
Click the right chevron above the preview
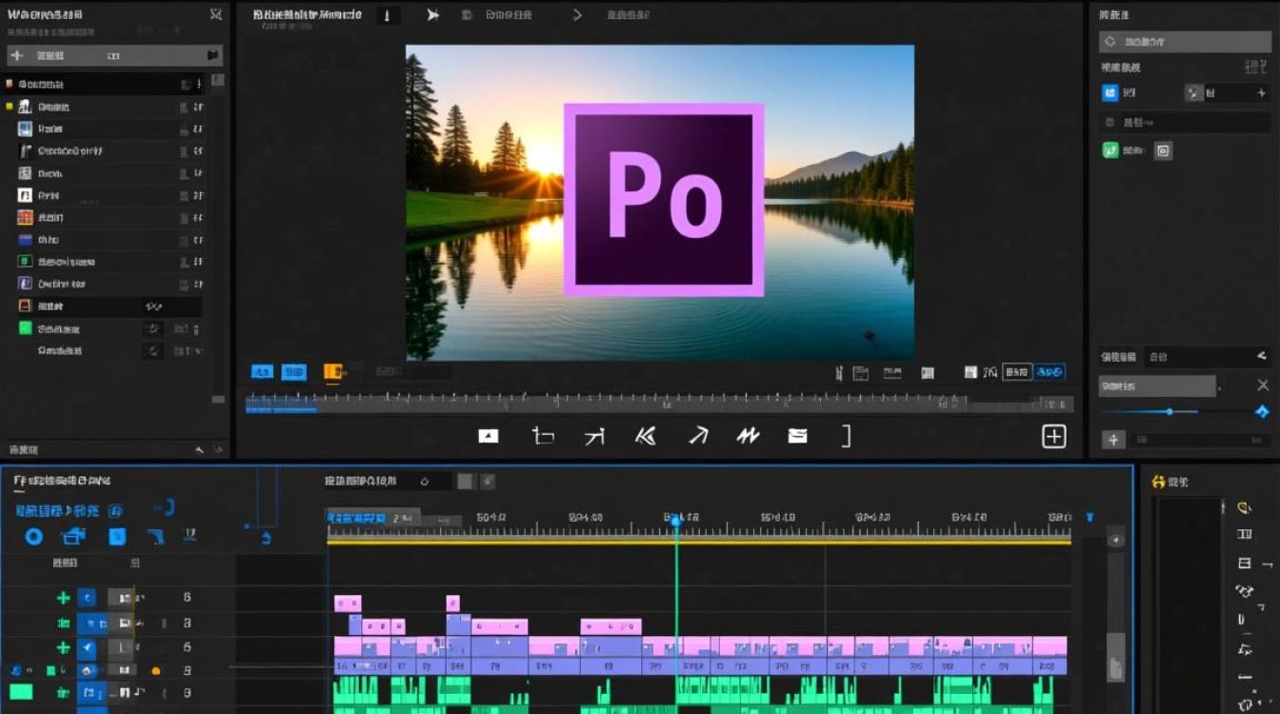point(577,15)
